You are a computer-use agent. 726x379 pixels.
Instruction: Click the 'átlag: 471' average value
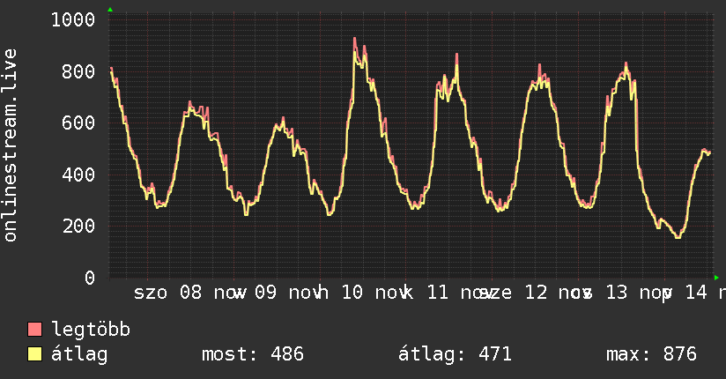click(455, 354)
